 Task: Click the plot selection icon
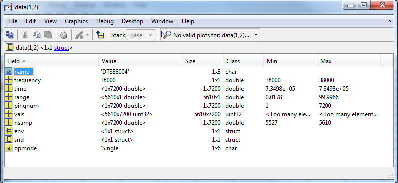[x=166, y=35]
